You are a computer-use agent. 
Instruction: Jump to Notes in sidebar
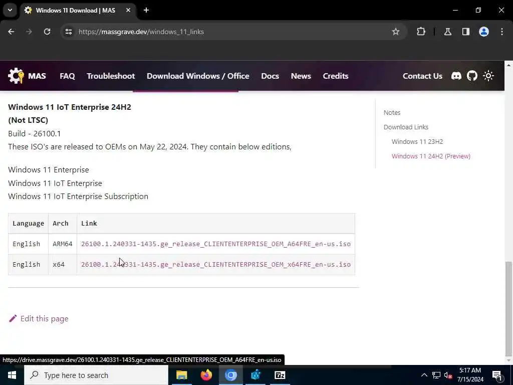tap(392, 113)
